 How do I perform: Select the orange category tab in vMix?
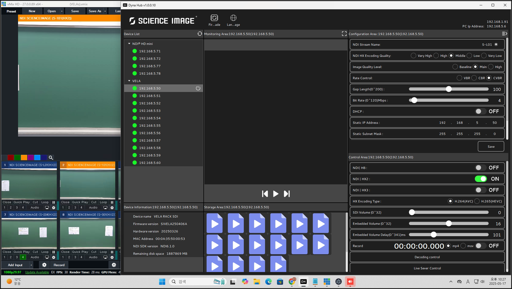(x=24, y=158)
